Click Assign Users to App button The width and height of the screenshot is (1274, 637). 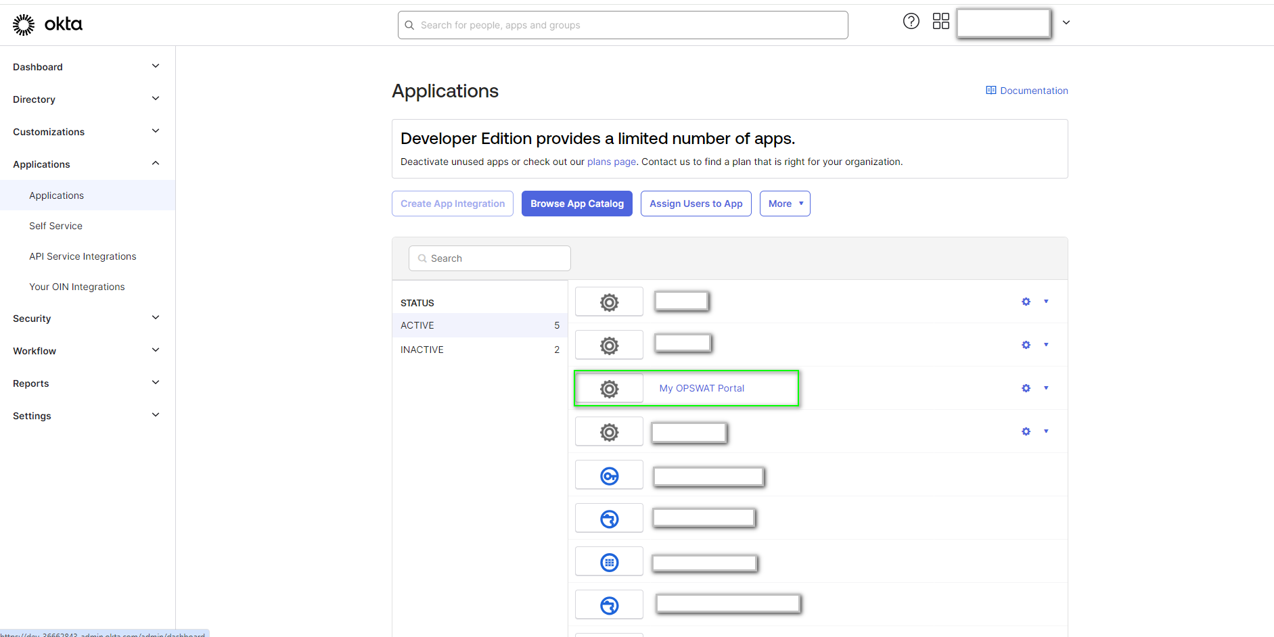pyautogui.click(x=696, y=204)
